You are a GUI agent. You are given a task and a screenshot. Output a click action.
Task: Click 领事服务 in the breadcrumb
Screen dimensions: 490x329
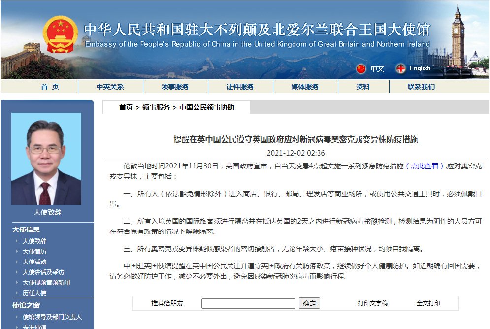click(156, 107)
